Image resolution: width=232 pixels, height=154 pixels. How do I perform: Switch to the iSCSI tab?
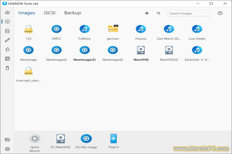point(50,13)
